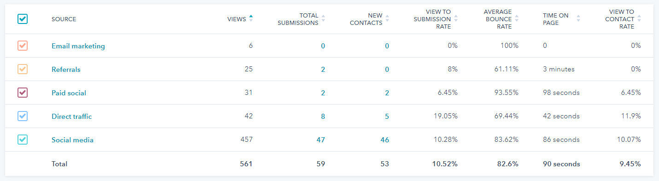Screen dimensions: 659x181
Task: Open Direct traffic's 5 new contacts
Action: [387, 117]
